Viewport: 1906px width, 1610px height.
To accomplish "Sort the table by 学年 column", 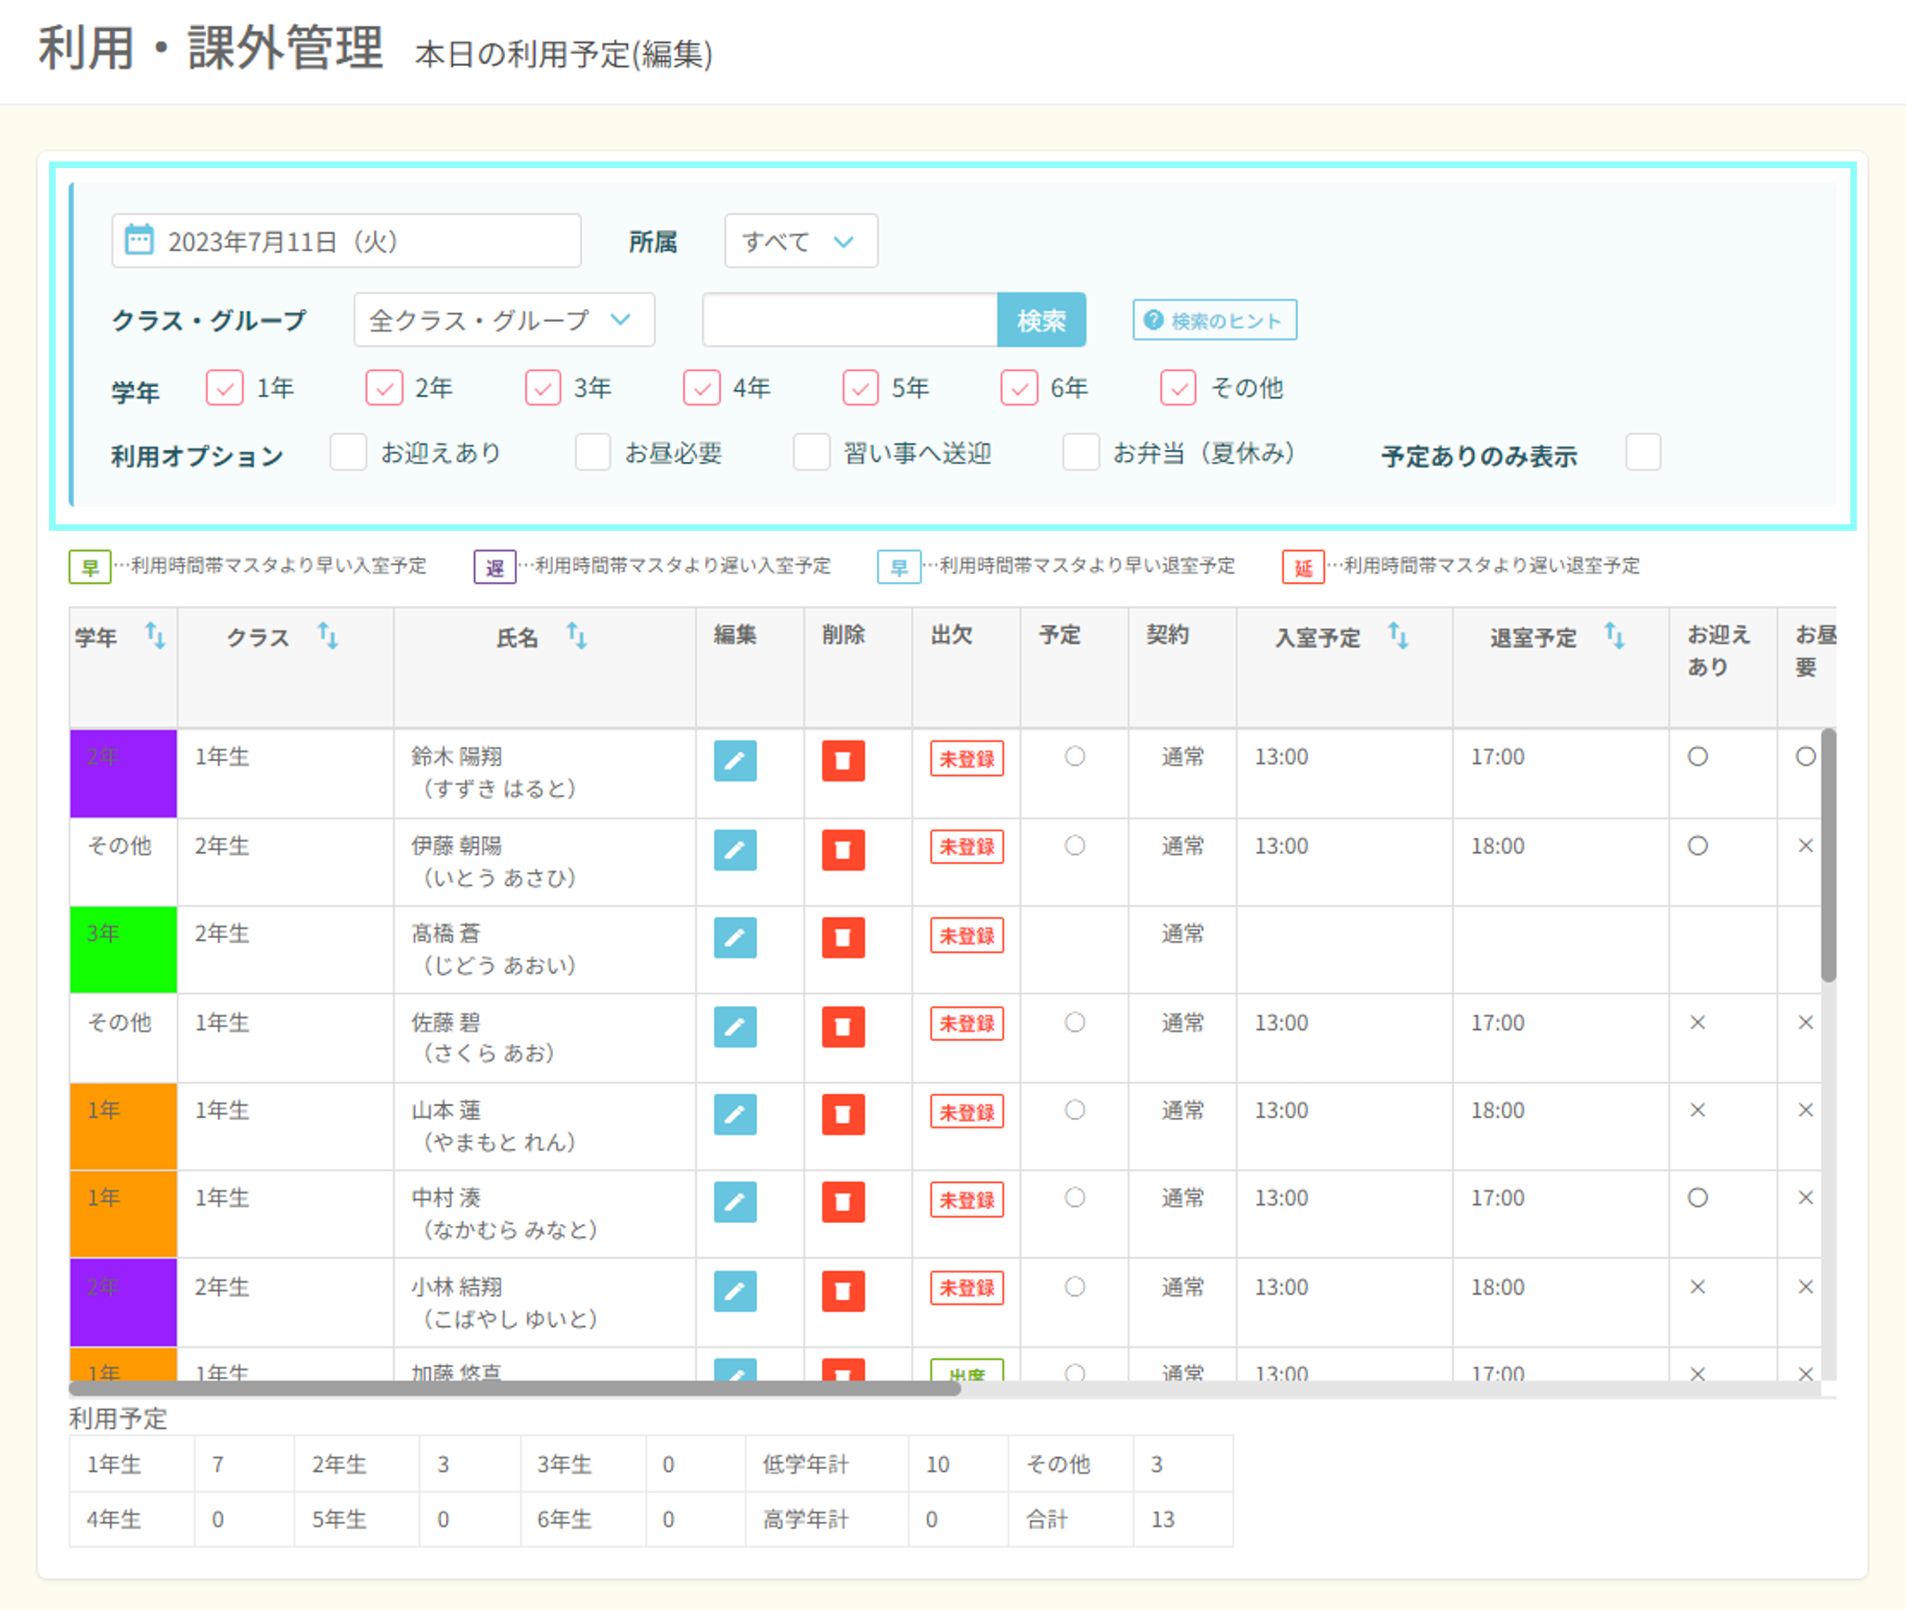I will (x=155, y=637).
